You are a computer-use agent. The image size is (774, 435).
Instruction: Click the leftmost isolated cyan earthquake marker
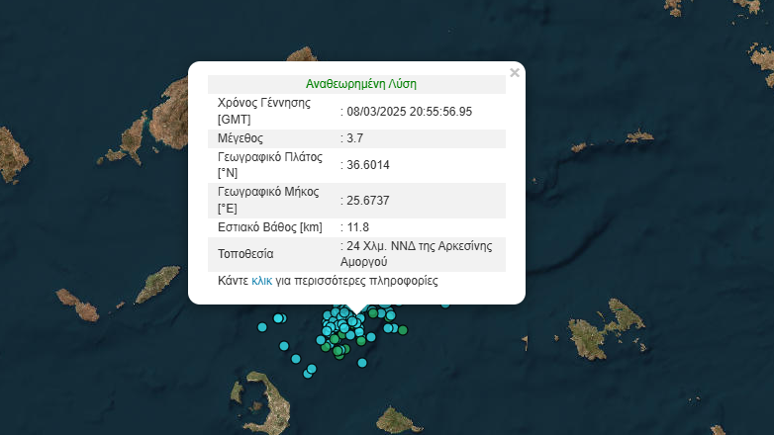click(262, 326)
